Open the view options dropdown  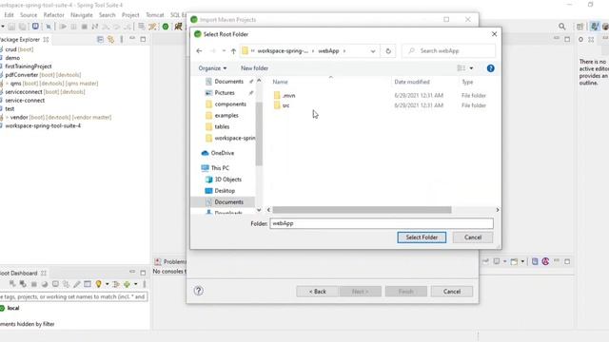coord(471,68)
